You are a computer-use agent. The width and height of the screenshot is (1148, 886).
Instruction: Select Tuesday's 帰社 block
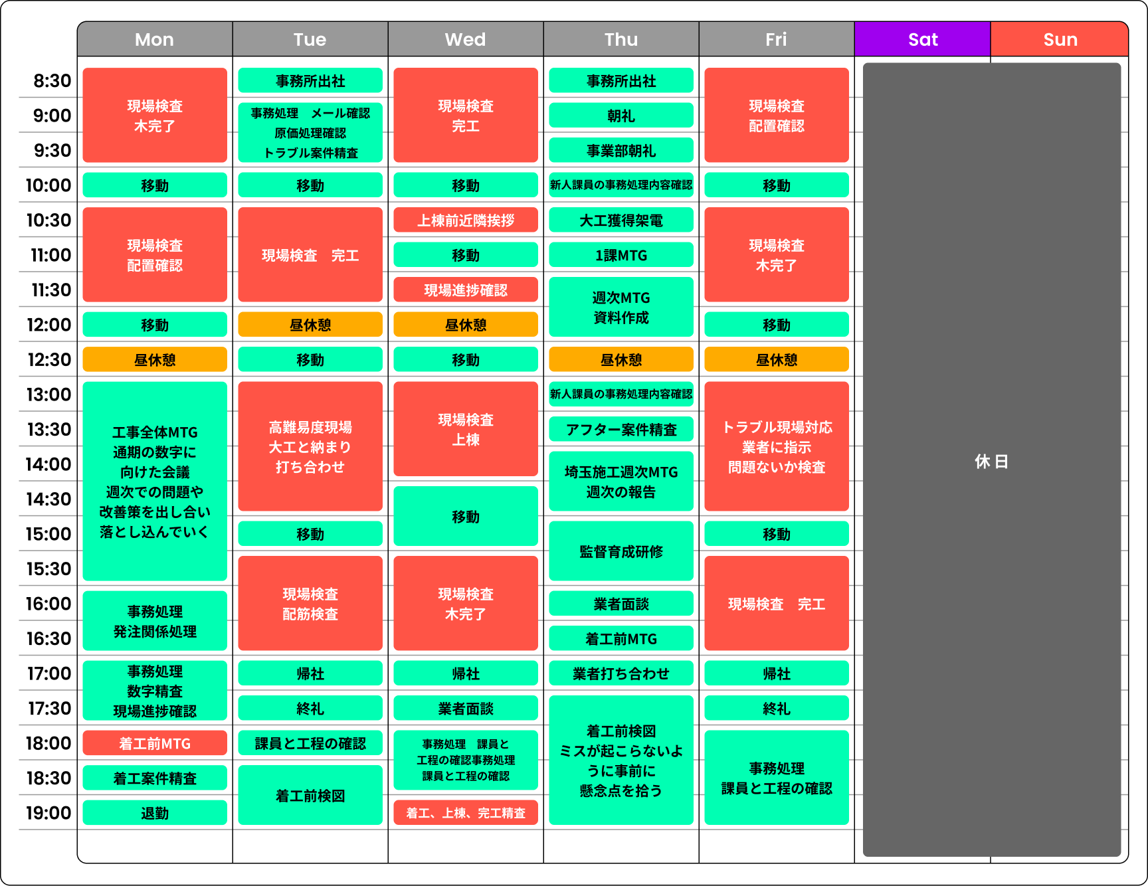[x=310, y=673]
